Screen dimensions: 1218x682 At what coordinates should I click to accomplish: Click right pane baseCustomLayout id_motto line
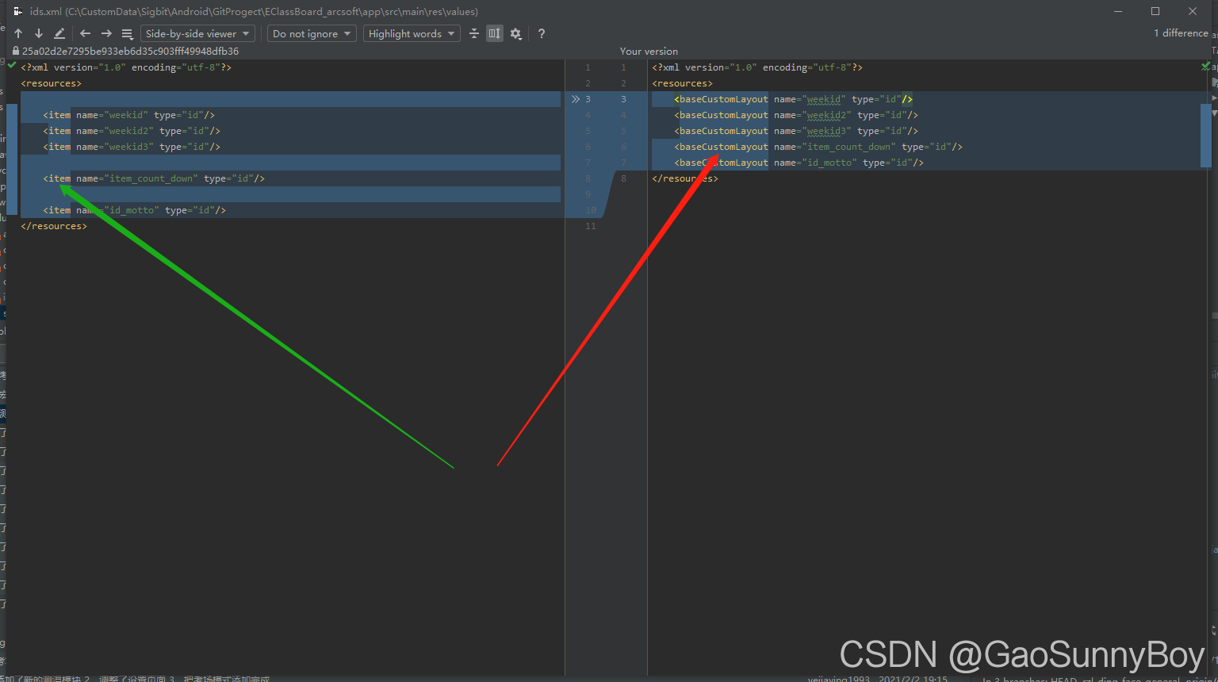point(799,163)
